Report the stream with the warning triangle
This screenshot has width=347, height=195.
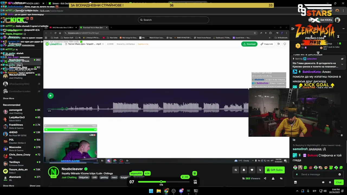(273, 178)
